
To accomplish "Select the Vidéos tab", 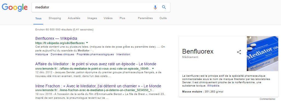I will pyautogui.click(x=108, y=18).
